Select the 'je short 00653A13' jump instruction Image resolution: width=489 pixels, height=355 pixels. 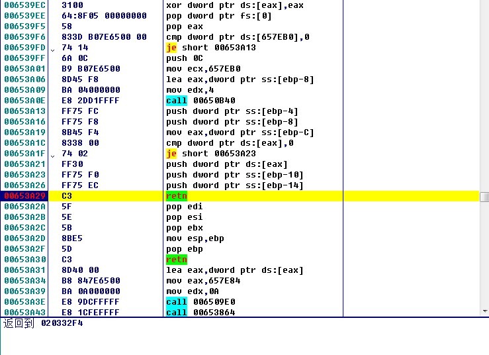tap(211, 48)
